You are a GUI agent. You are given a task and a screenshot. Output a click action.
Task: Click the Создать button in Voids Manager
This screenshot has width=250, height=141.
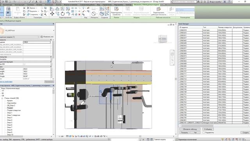245,132
